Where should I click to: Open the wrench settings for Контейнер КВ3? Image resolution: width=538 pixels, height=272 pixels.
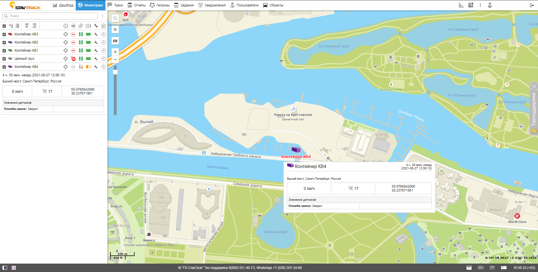[x=96, y=34]
